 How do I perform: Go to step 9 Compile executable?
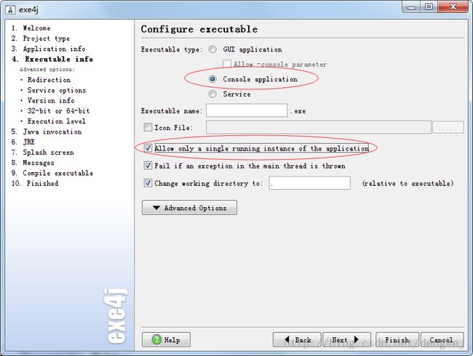pos(52,173)
